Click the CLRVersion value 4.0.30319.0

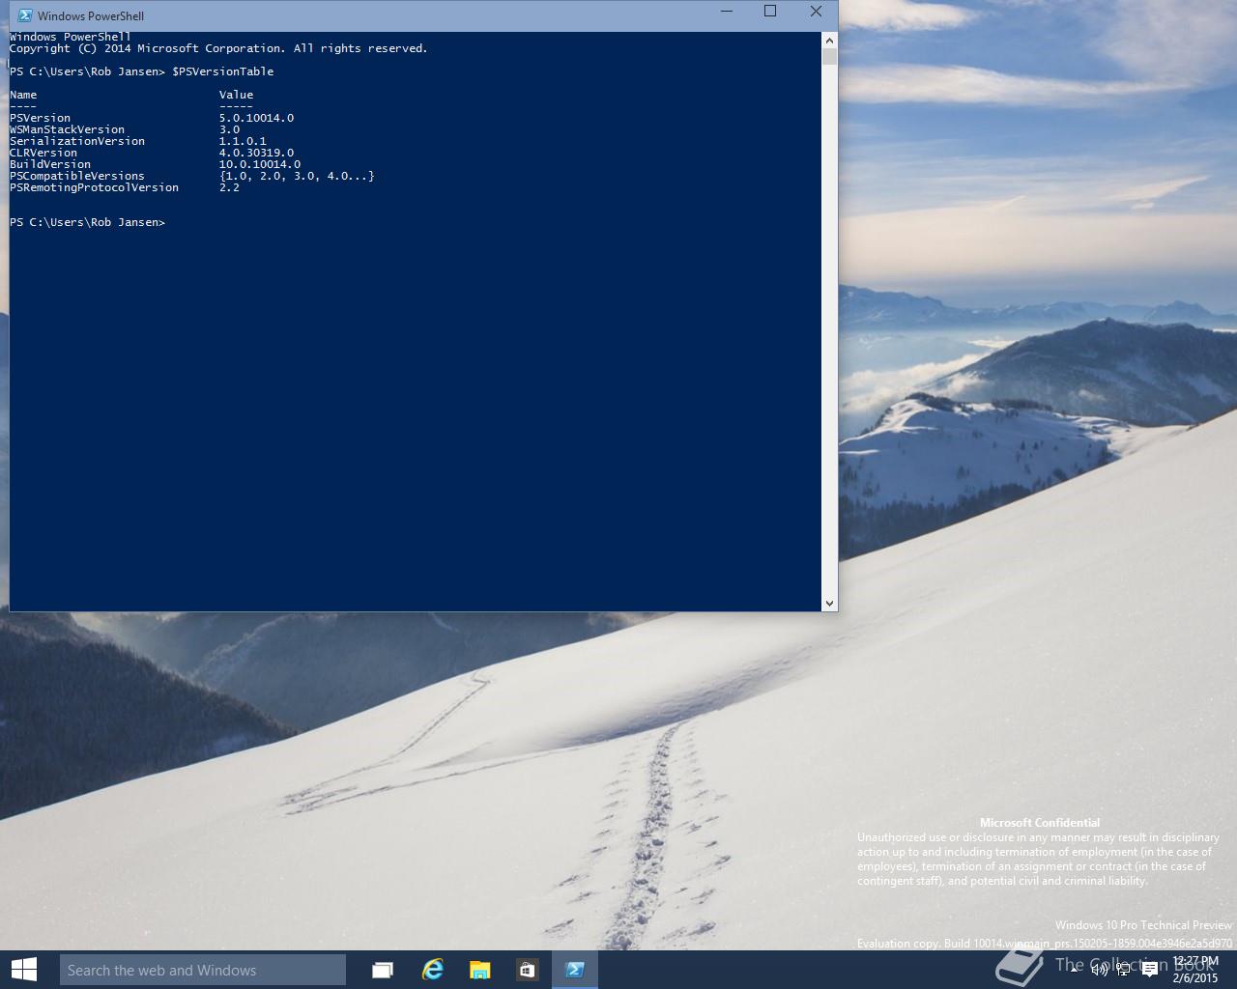coord(256,153)
